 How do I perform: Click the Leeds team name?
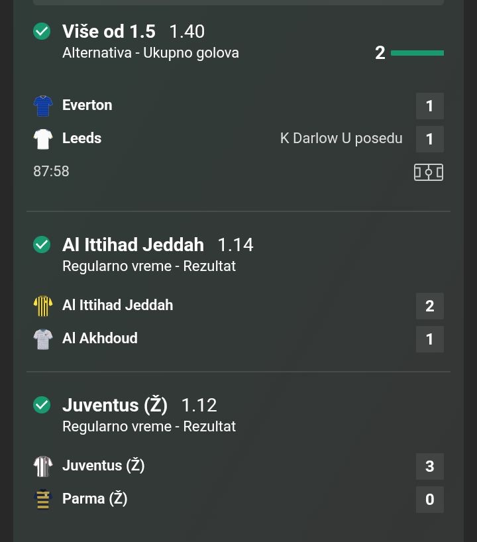pyautogui.click(x=81, y=138)
